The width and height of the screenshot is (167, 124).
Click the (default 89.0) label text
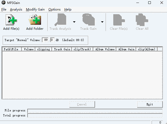click(x=73, y=40)
